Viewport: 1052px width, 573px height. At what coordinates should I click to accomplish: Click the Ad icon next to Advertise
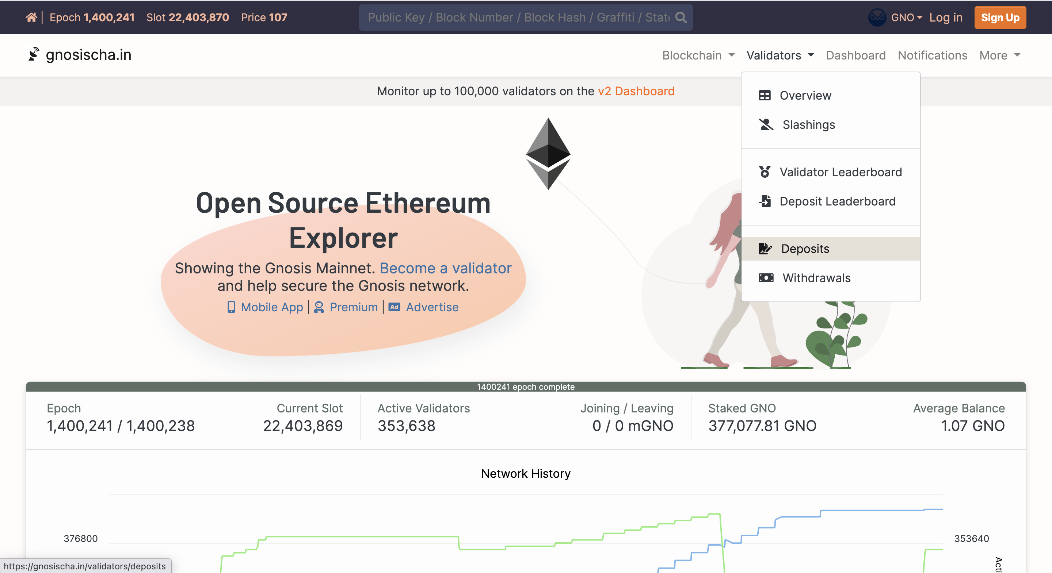pyautogui.click(x=393, y=307)
